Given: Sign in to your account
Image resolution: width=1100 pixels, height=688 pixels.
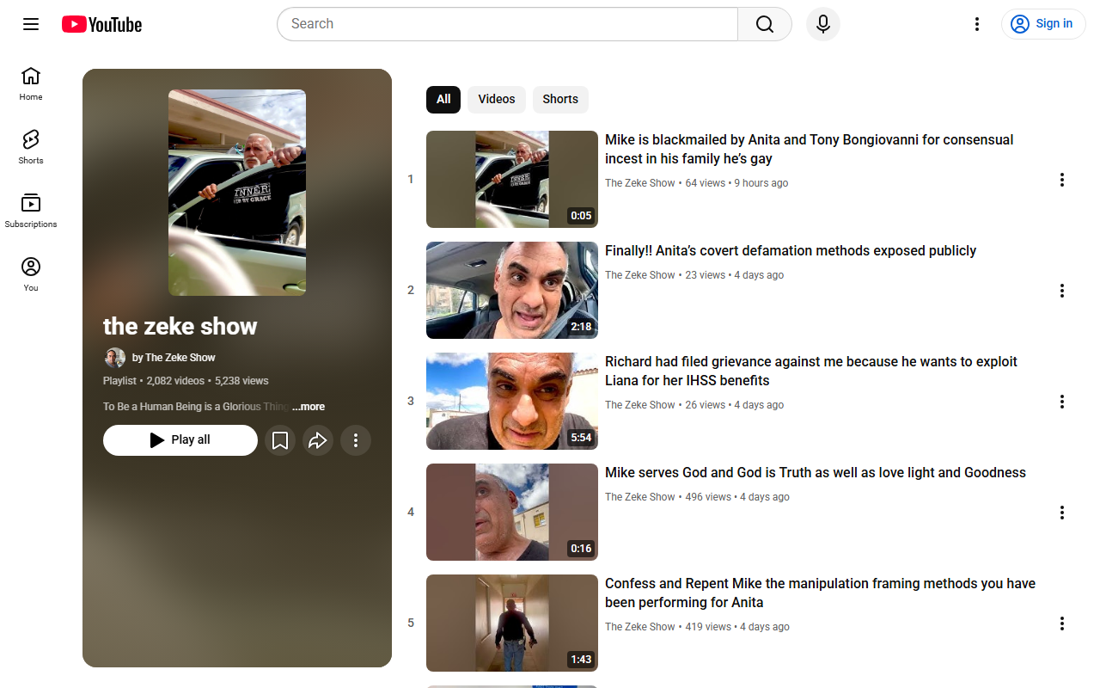Looking at the screenshot, I should (1043, 24).
